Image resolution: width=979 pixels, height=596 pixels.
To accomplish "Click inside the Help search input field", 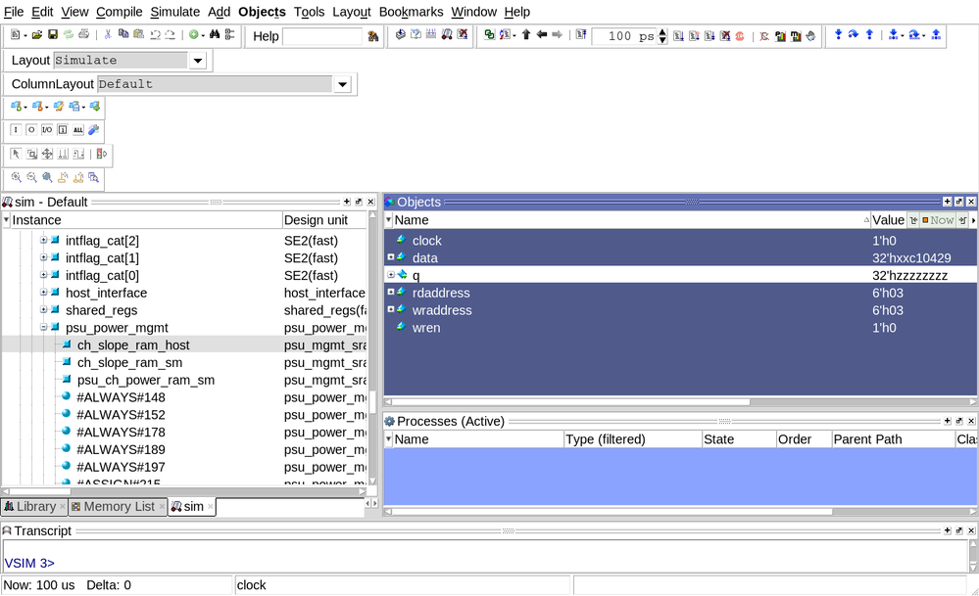I will pyautogui.click(x=321, y=36).
